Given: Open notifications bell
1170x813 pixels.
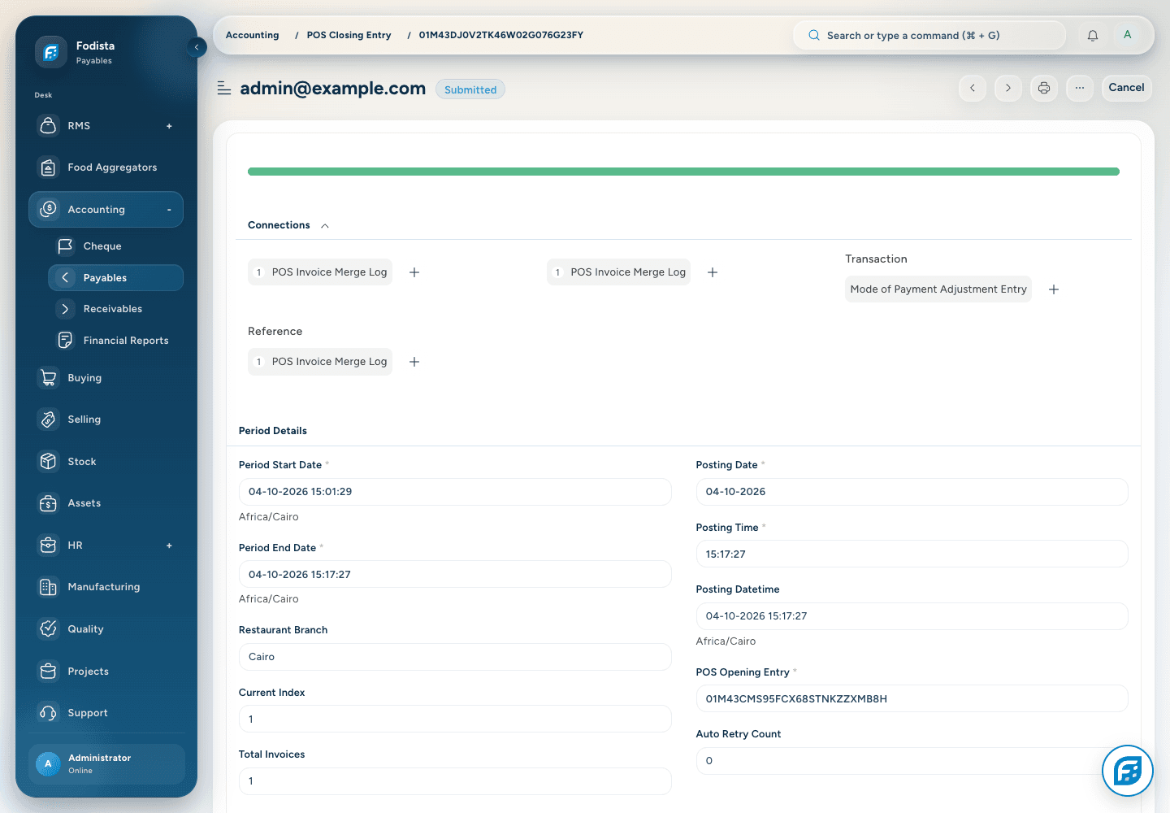Looking at the screenshot, I should [1093, 35].
